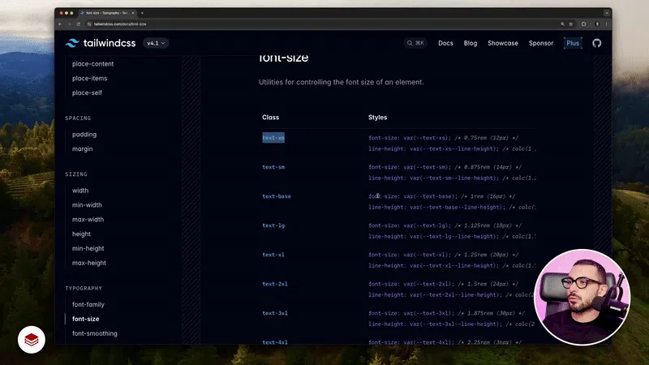Click the site info icon in address bar
Screen dimensions: 649x365
(x=89, y=24)
